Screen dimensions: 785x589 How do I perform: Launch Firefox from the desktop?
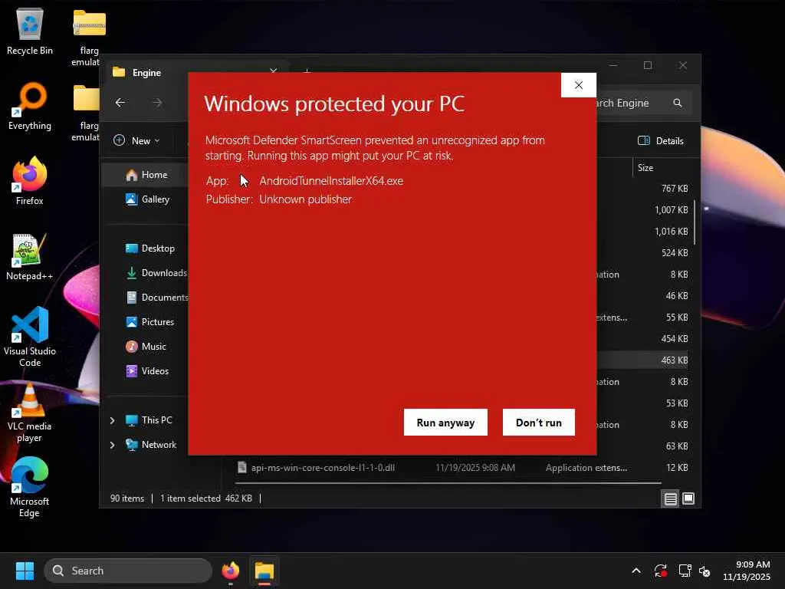point(30,181)
